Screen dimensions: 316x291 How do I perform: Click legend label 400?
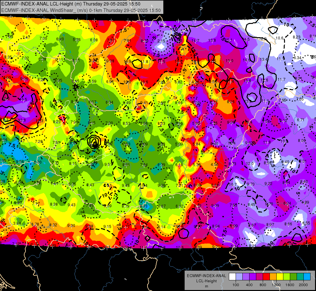[249, 285]
